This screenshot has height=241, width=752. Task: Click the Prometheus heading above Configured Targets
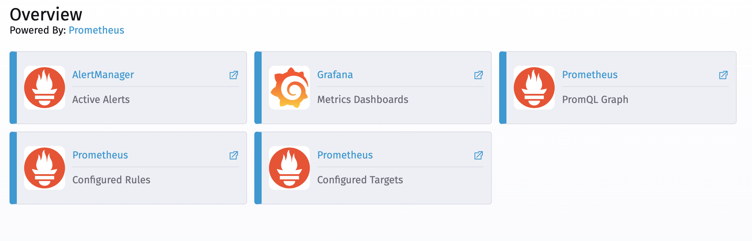tap(345, 155)
